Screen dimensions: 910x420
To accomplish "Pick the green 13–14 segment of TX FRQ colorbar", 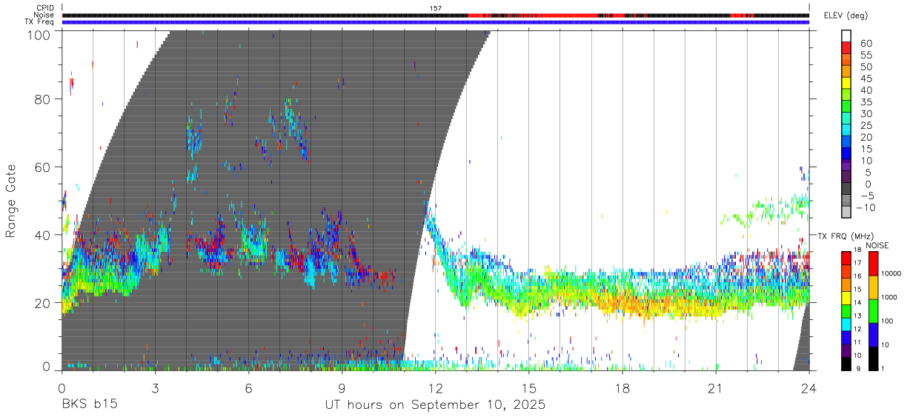I will pyautogui.click(x=846, y=310).
